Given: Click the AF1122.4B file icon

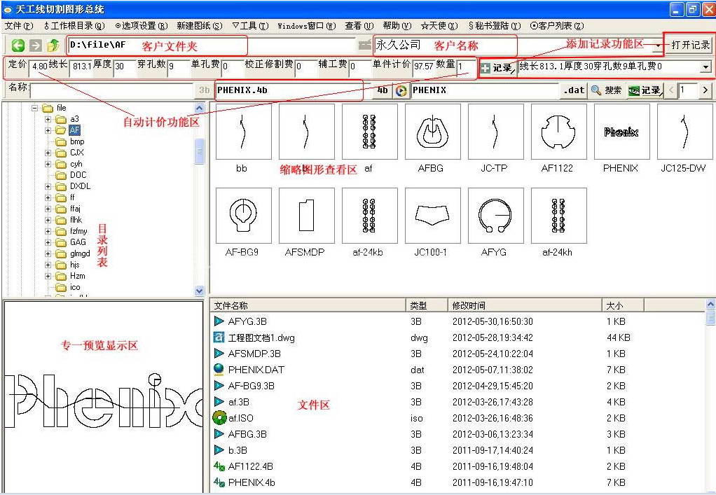Looking at the screenshot, I should (x=219, y=466).
